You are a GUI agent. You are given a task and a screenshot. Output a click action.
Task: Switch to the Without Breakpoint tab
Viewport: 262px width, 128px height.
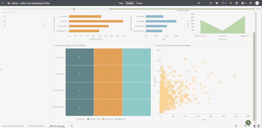[37, 126]
